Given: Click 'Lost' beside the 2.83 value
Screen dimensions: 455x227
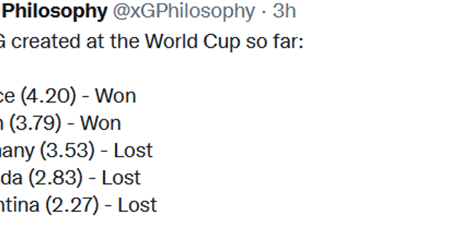Looking at the screenshot, I should (121, 178).
